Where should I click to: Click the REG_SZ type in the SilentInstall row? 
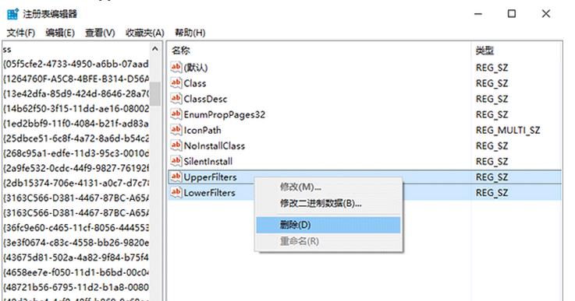[492, 162]
